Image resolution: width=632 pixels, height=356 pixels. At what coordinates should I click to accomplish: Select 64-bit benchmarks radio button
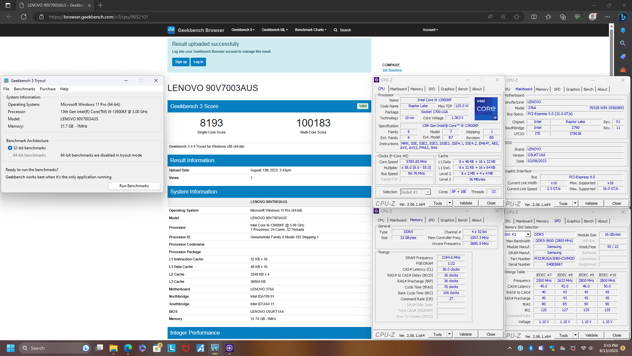point(10,155)
